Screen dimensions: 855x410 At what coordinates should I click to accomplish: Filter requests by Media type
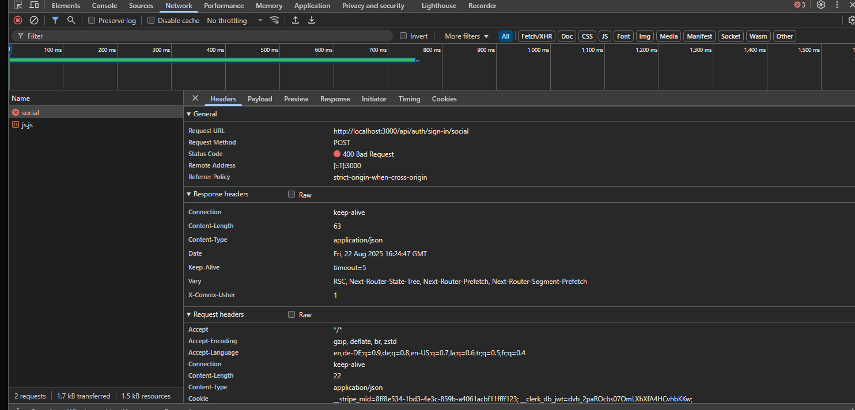coord(669,36)
